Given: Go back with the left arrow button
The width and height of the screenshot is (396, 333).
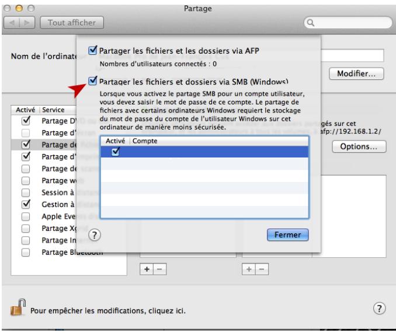Looking at the screenshot, I should click(12, 23).
